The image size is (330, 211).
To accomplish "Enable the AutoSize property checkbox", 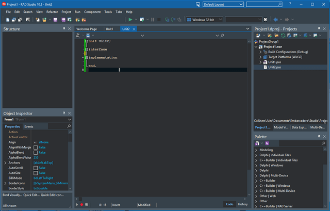I will pos(36,173).
